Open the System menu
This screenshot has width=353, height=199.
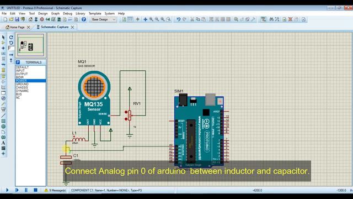pyautogui.click(x=110, y=13)
